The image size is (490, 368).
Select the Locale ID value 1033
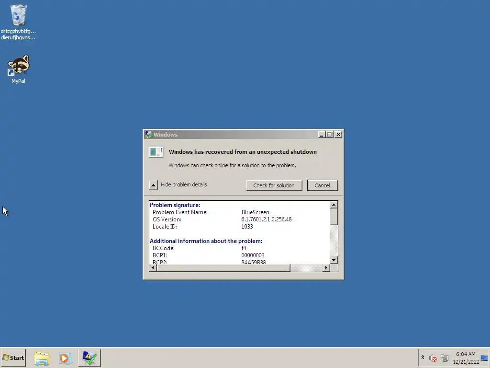tap(247, 227)
